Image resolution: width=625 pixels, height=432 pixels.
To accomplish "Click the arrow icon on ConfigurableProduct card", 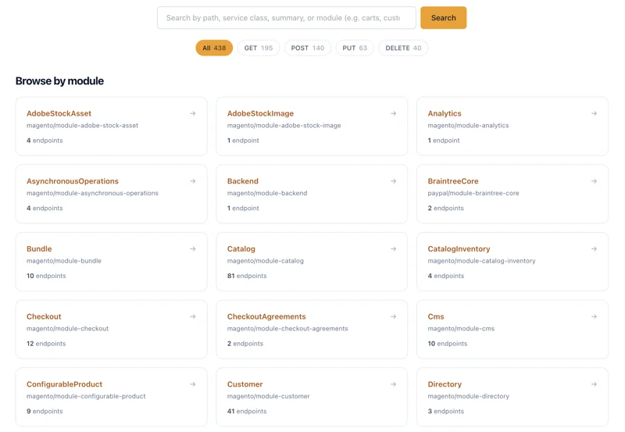I will (x=192, y=384).
